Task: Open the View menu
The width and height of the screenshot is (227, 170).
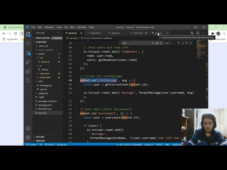Action: (59, 27)
